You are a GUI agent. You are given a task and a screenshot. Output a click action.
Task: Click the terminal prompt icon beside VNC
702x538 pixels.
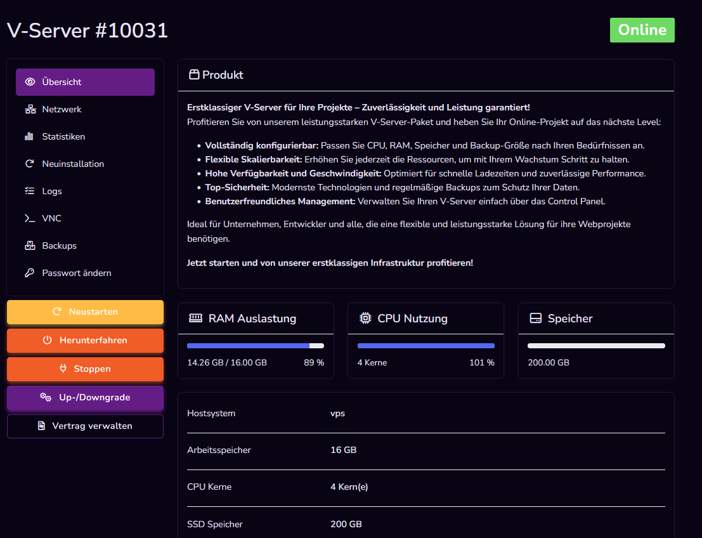pos(30,219)
